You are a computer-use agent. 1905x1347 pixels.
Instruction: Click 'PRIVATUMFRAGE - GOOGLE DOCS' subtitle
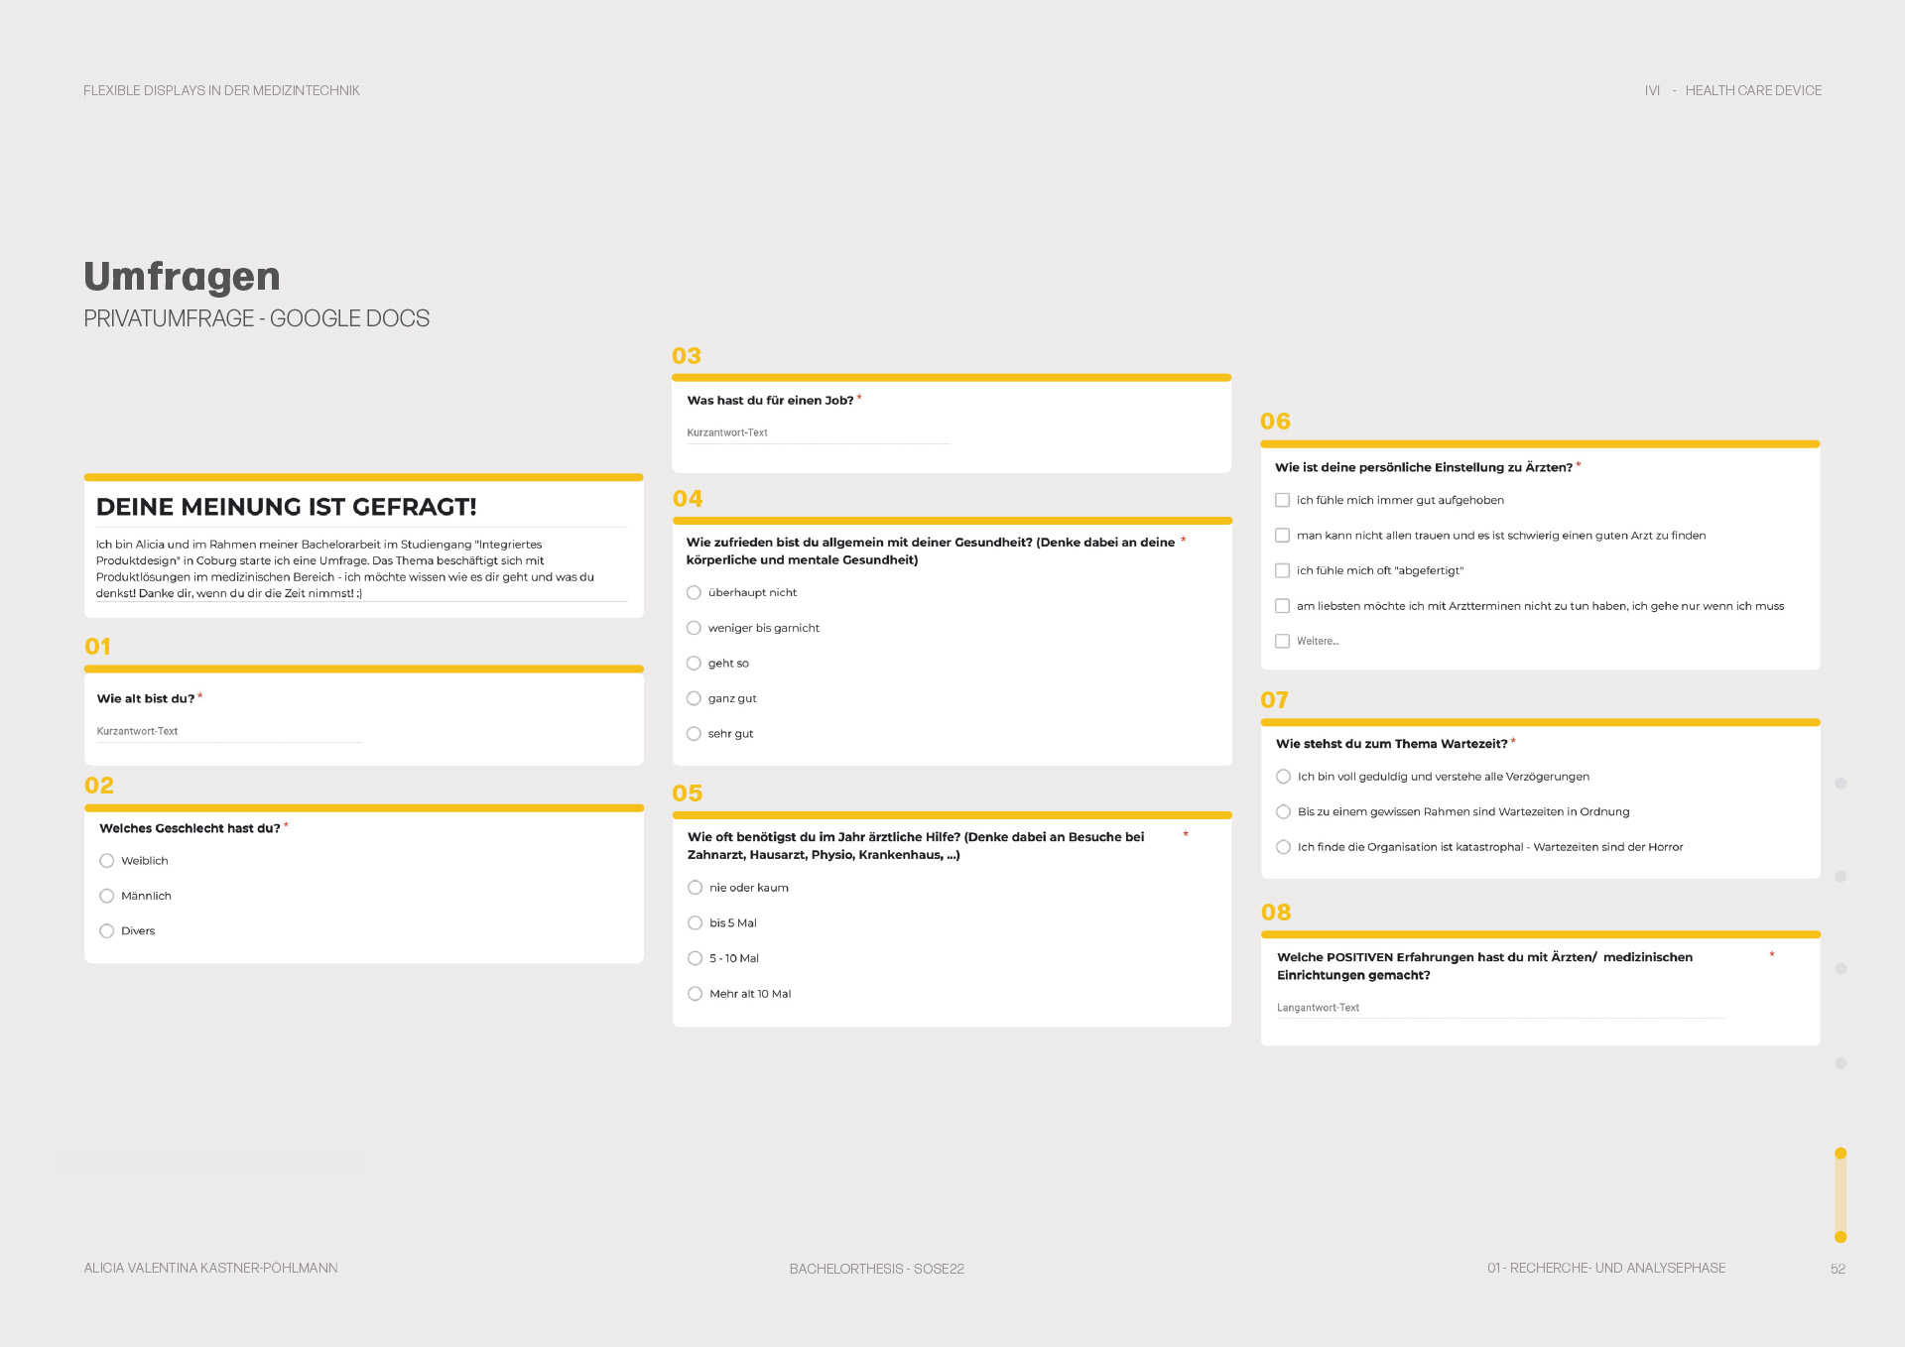click(x=257, y=319)
